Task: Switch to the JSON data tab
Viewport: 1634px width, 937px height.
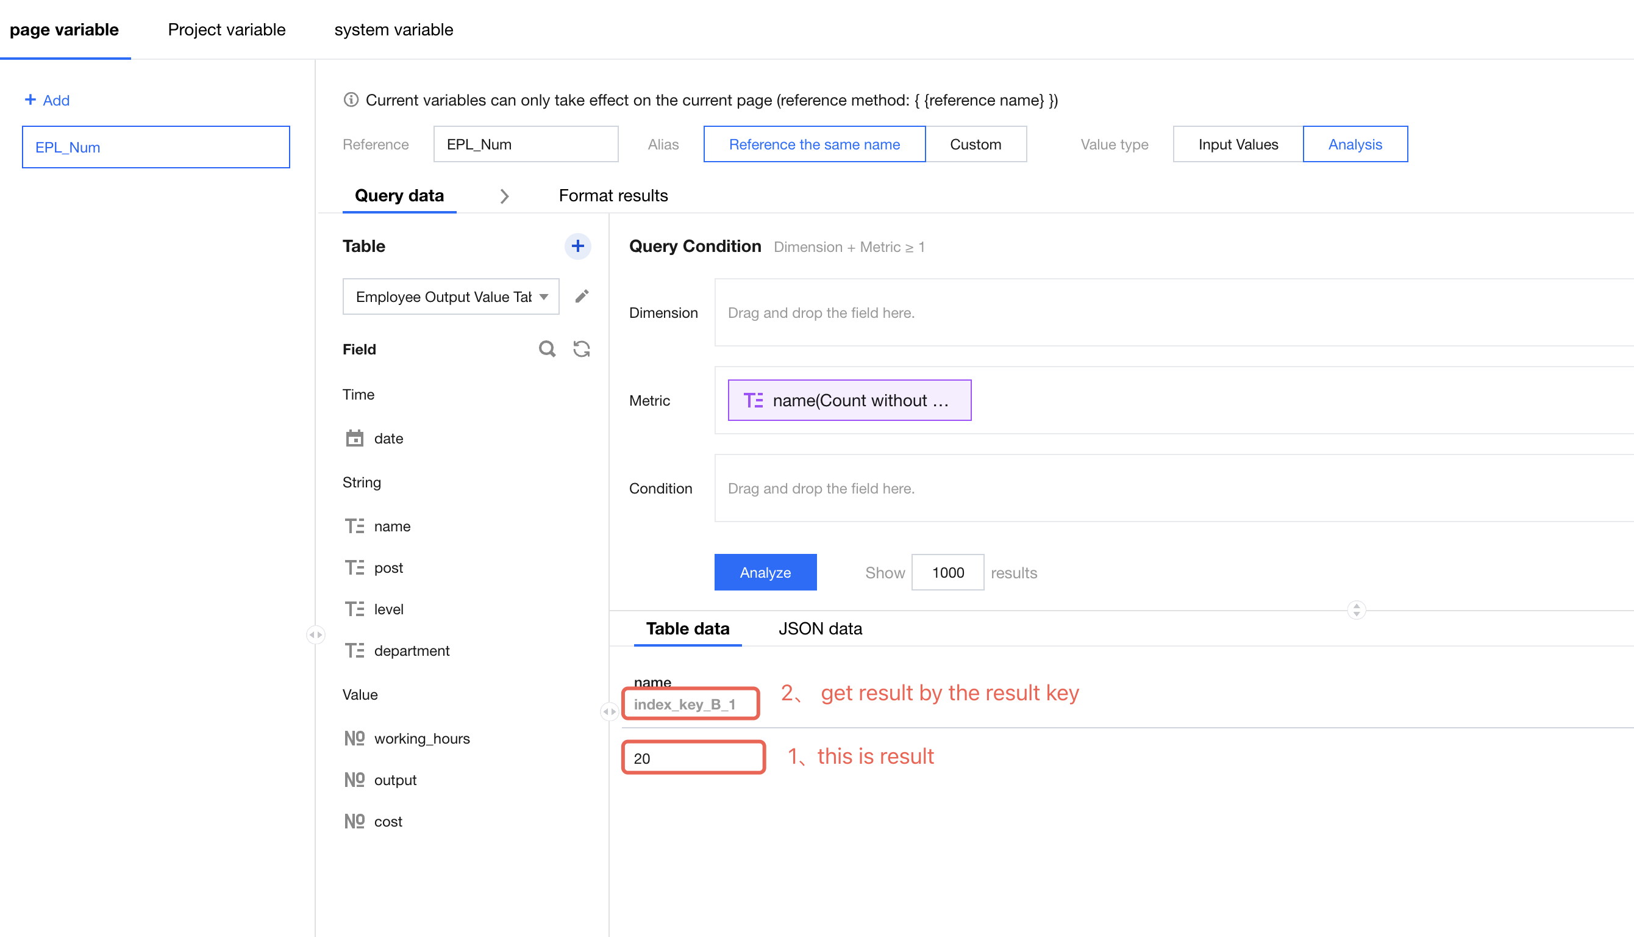Action: point(819,629)
